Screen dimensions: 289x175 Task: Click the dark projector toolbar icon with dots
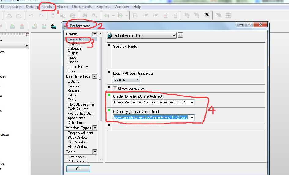click(207, 15)
